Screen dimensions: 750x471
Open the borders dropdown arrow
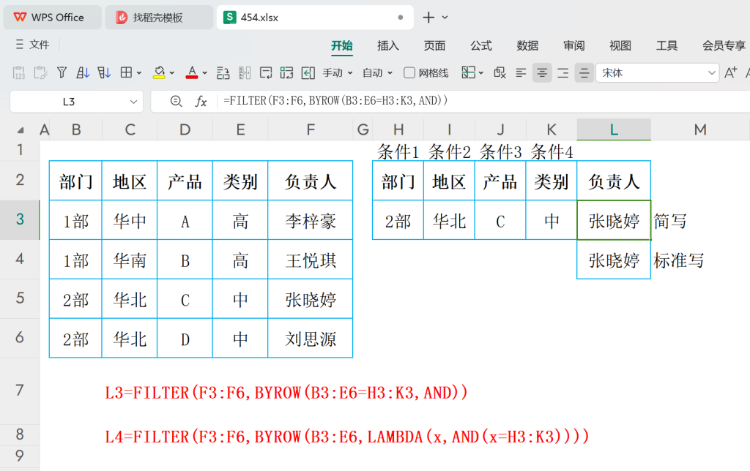coord(139,73)
